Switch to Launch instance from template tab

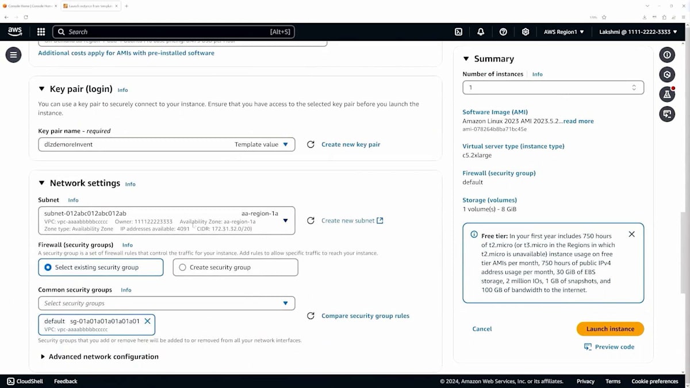coord(90,6)
